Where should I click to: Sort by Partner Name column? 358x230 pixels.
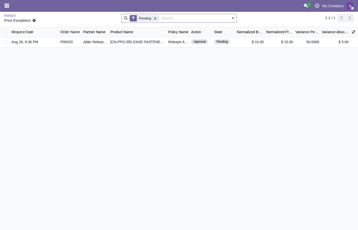94,32
